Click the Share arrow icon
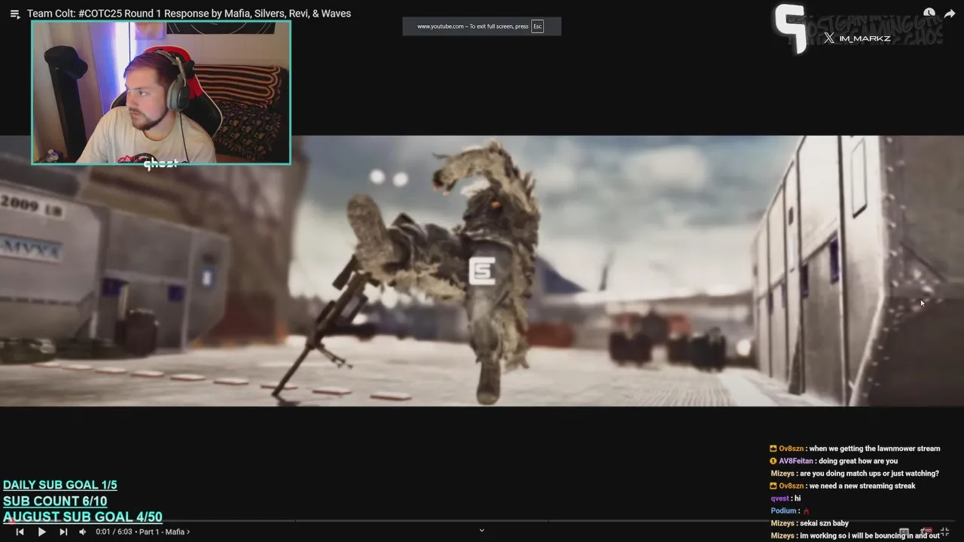Screen dimensions: 964x542 tap(950, 14)
